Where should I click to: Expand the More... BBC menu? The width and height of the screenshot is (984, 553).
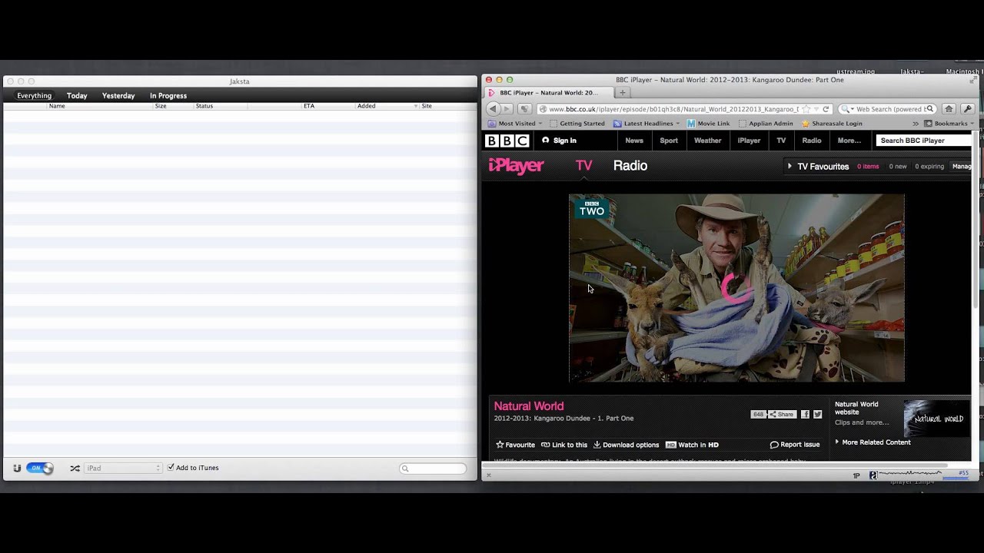pos(849,141)
